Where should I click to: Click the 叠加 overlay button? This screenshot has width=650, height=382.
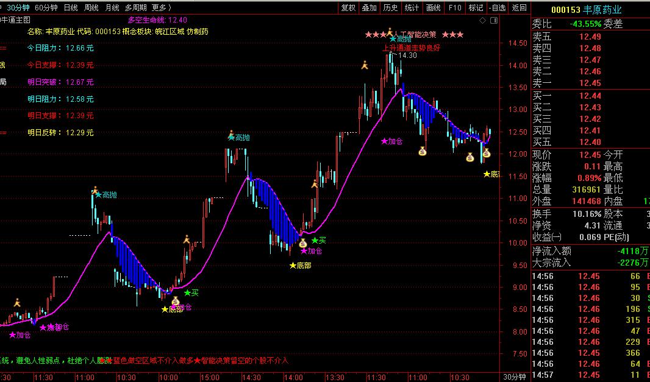click(x=370, y=7)
